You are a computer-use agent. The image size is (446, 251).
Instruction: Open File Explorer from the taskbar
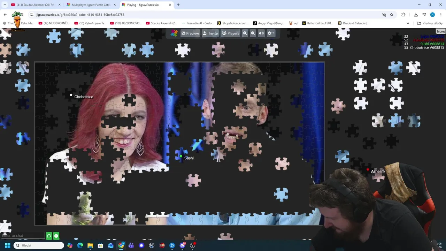coord(90,245)
